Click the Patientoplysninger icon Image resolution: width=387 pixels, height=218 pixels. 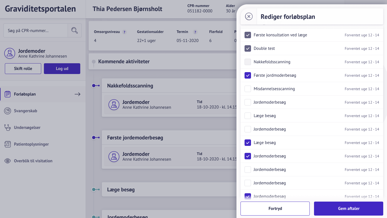tap(8, 144)
